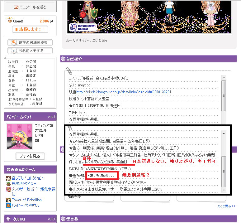Screen dimensions: 241x223
Task: Open Tower of Rebellion game link
Action: tap(27, 200)
